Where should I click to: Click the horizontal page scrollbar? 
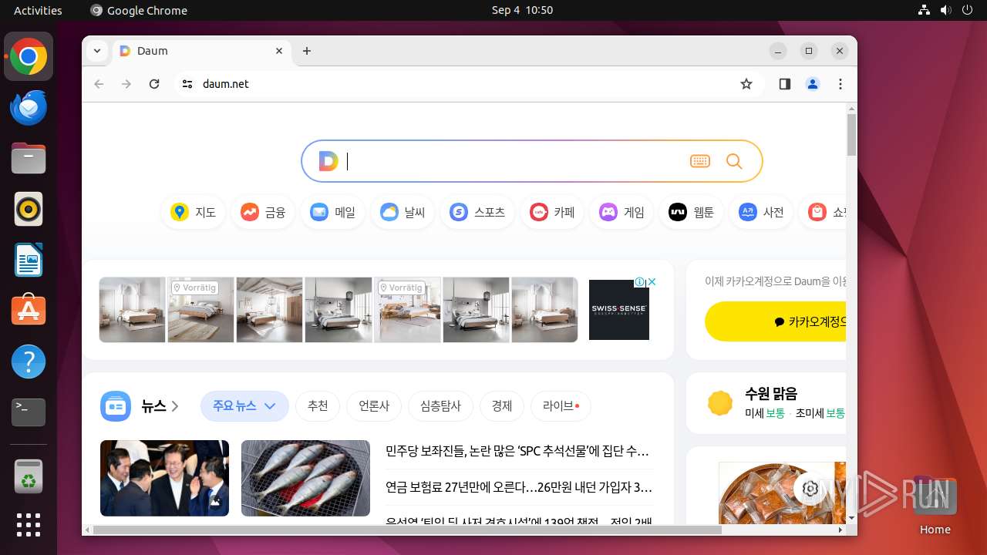coord(407,530)
